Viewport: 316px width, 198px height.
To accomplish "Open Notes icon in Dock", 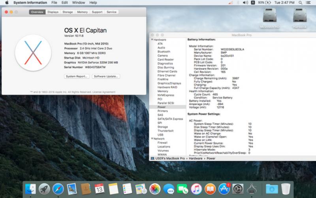I will tap(113, 189).
